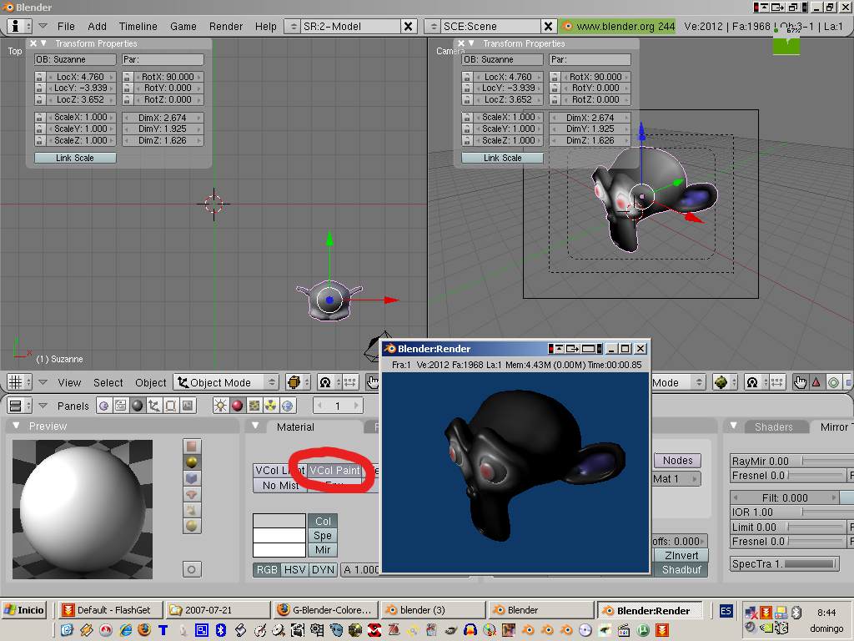Toggle the VCol Paint button
This screenshot has height=641, width=854.
[x=335, y=471]
